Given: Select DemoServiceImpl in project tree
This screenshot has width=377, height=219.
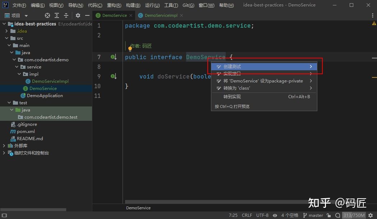Looking at the screenshot, I should [50, 81].
